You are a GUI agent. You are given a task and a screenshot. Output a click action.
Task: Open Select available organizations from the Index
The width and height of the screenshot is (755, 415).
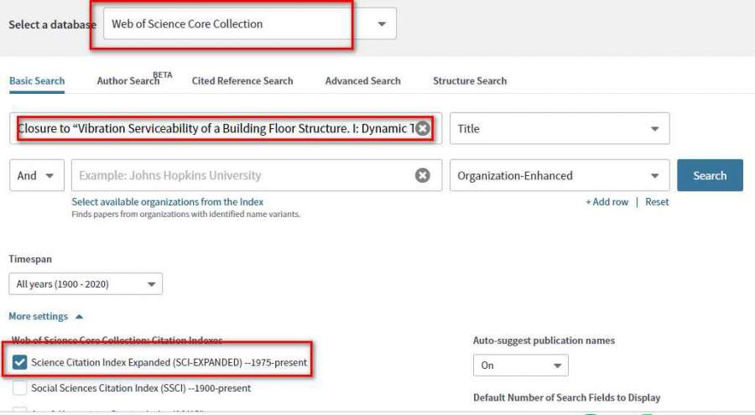click(167, 202)
